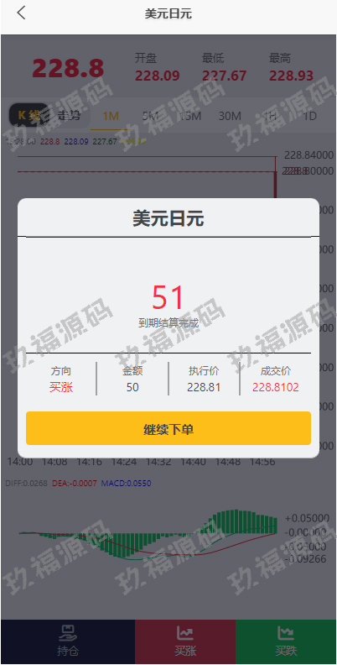This screenshot has height=665, width=337.
Task: Select the 1H timeframe tab
Action: [x=270, y=116]
